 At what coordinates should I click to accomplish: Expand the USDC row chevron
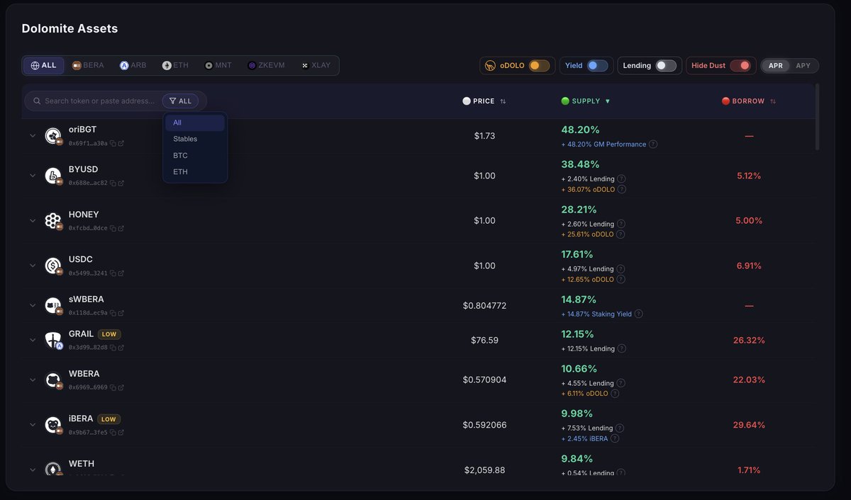(x=33, y=266)
